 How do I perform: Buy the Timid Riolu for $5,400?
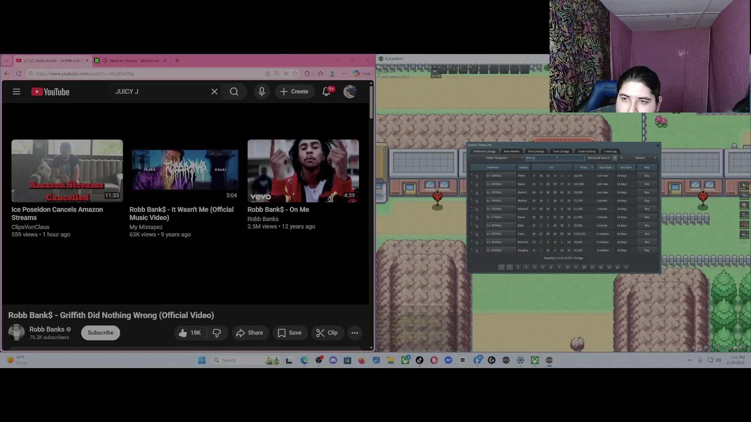647,176
